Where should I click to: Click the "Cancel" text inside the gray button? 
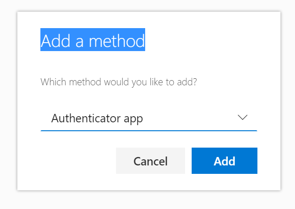(150, 161)
